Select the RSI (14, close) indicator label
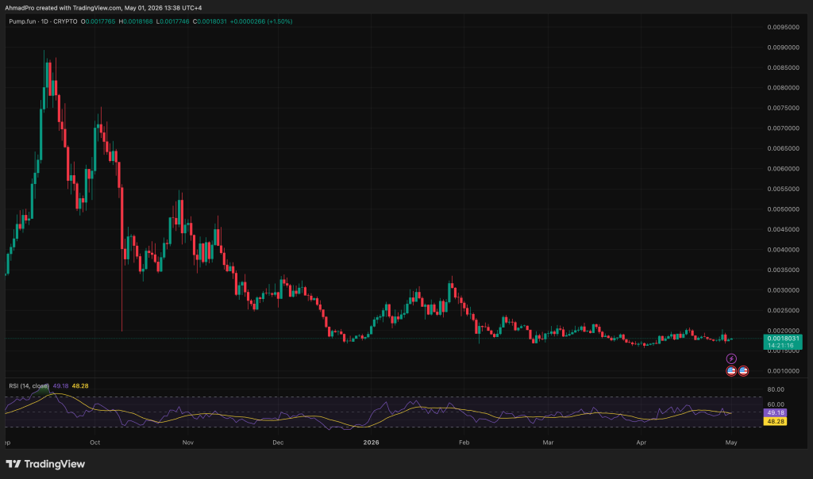 [29, 385]
